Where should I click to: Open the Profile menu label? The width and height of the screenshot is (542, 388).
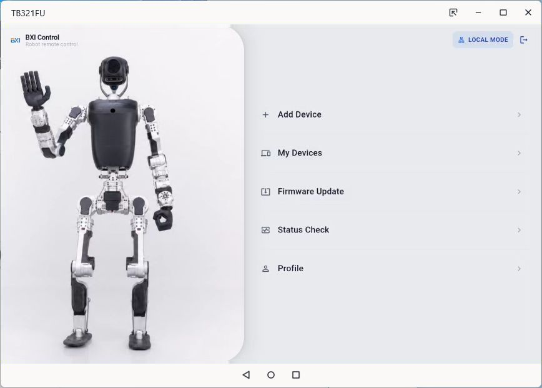[x=290, y=268]
